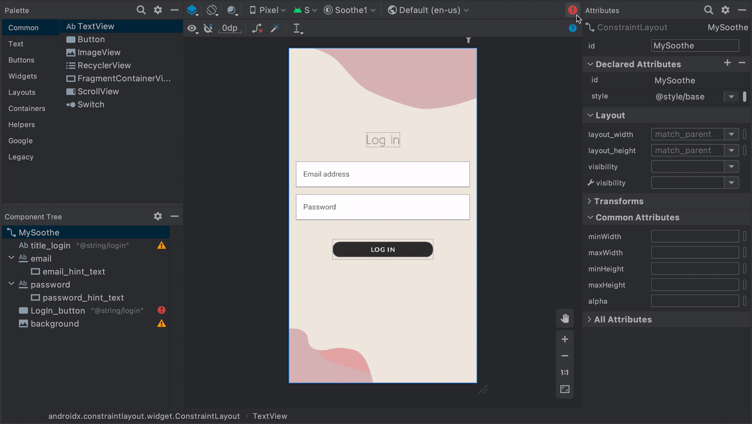The image size is (752, 424).
Task: Select the Email address input field
Action: pos(383,174)
